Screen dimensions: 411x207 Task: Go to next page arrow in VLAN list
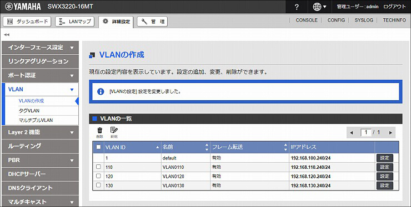pos(390,132)
